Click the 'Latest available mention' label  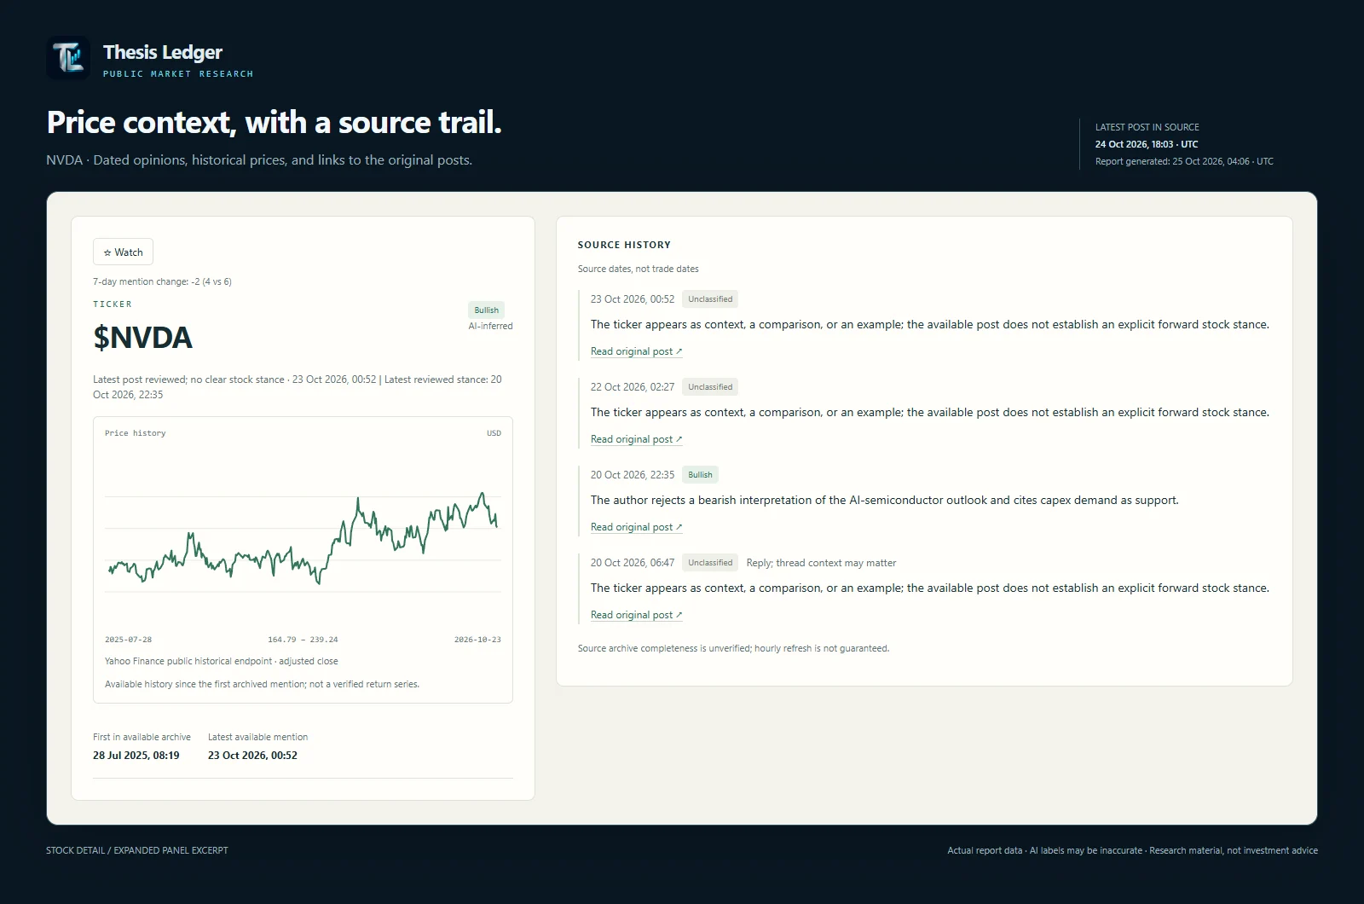click(257, 737)
